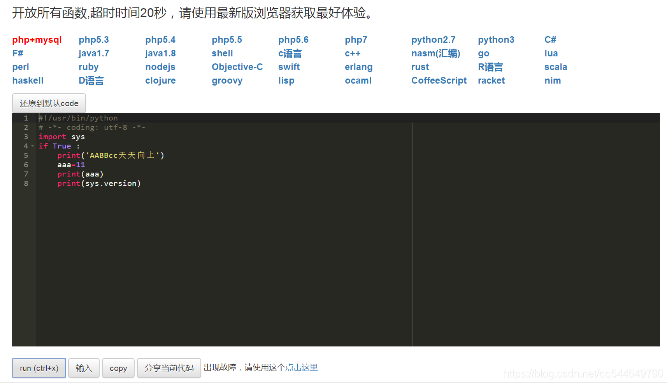Select scala language link
The image size is (667, 383).
[x=556, y=67]
